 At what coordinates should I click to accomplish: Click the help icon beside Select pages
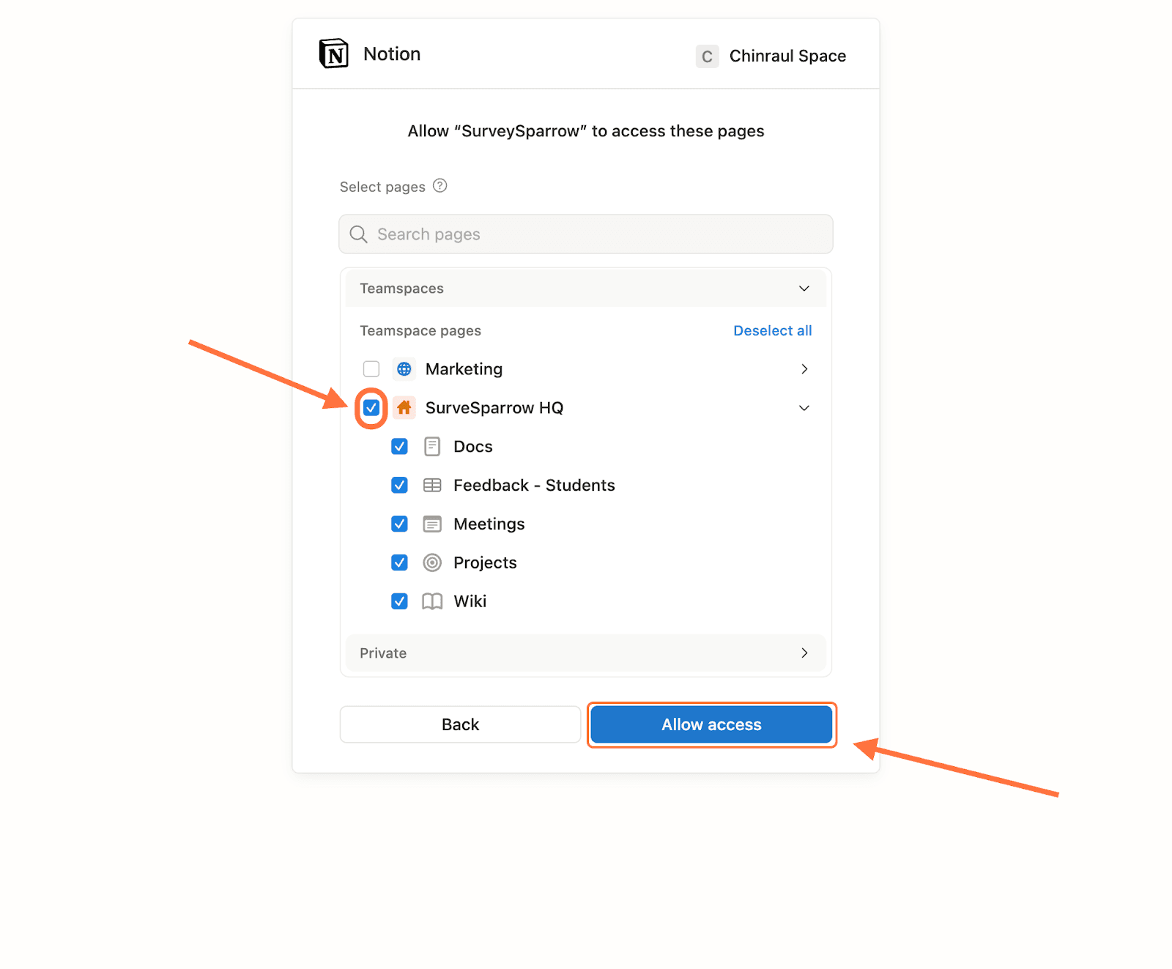coord(439,186)
